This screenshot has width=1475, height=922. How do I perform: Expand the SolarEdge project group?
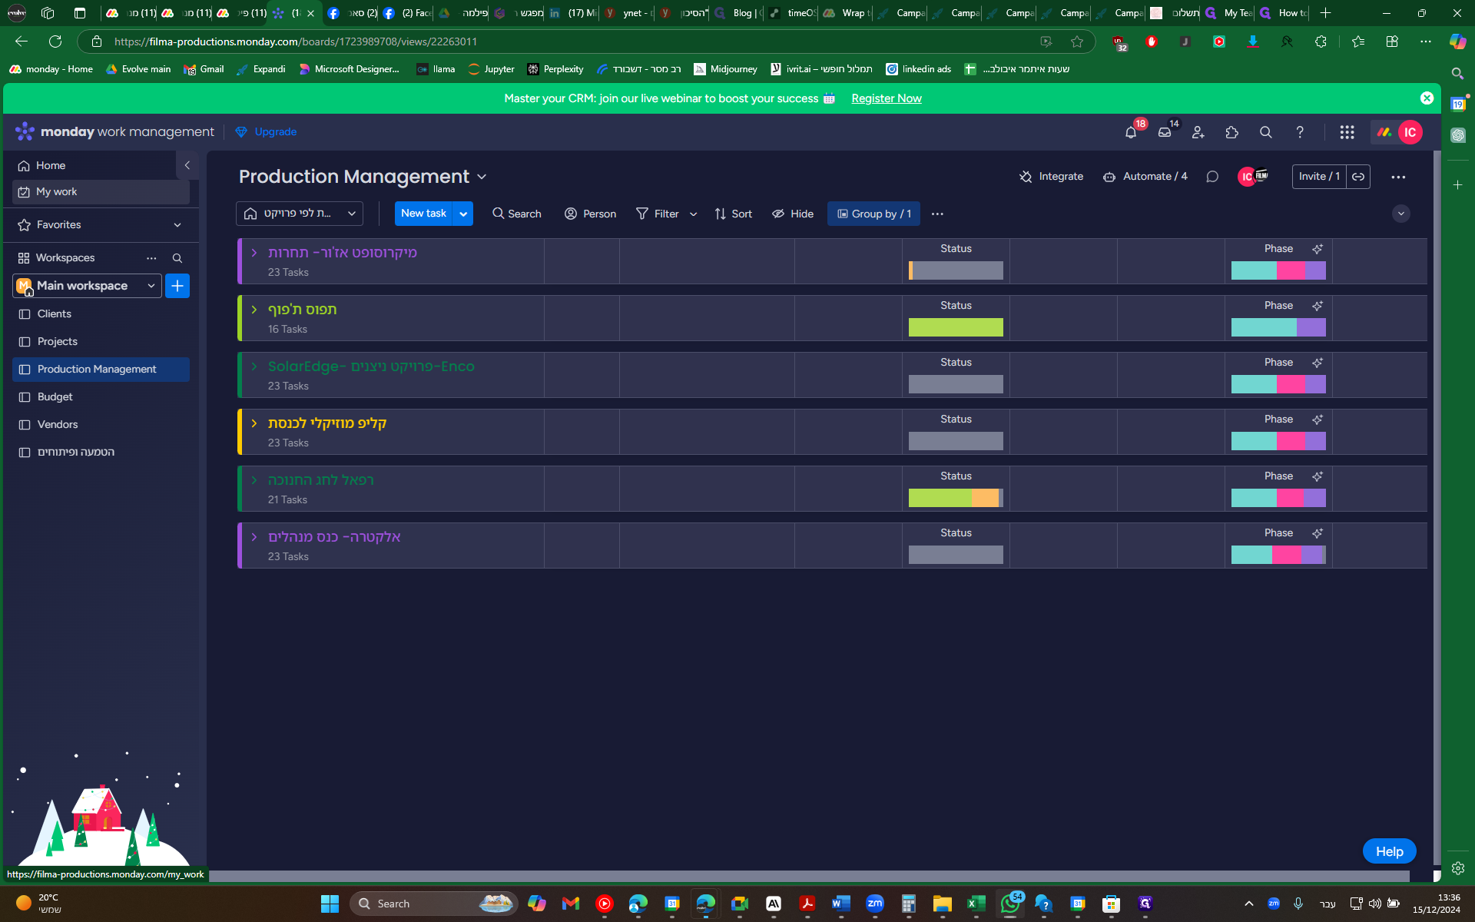(x=254, y=366)
